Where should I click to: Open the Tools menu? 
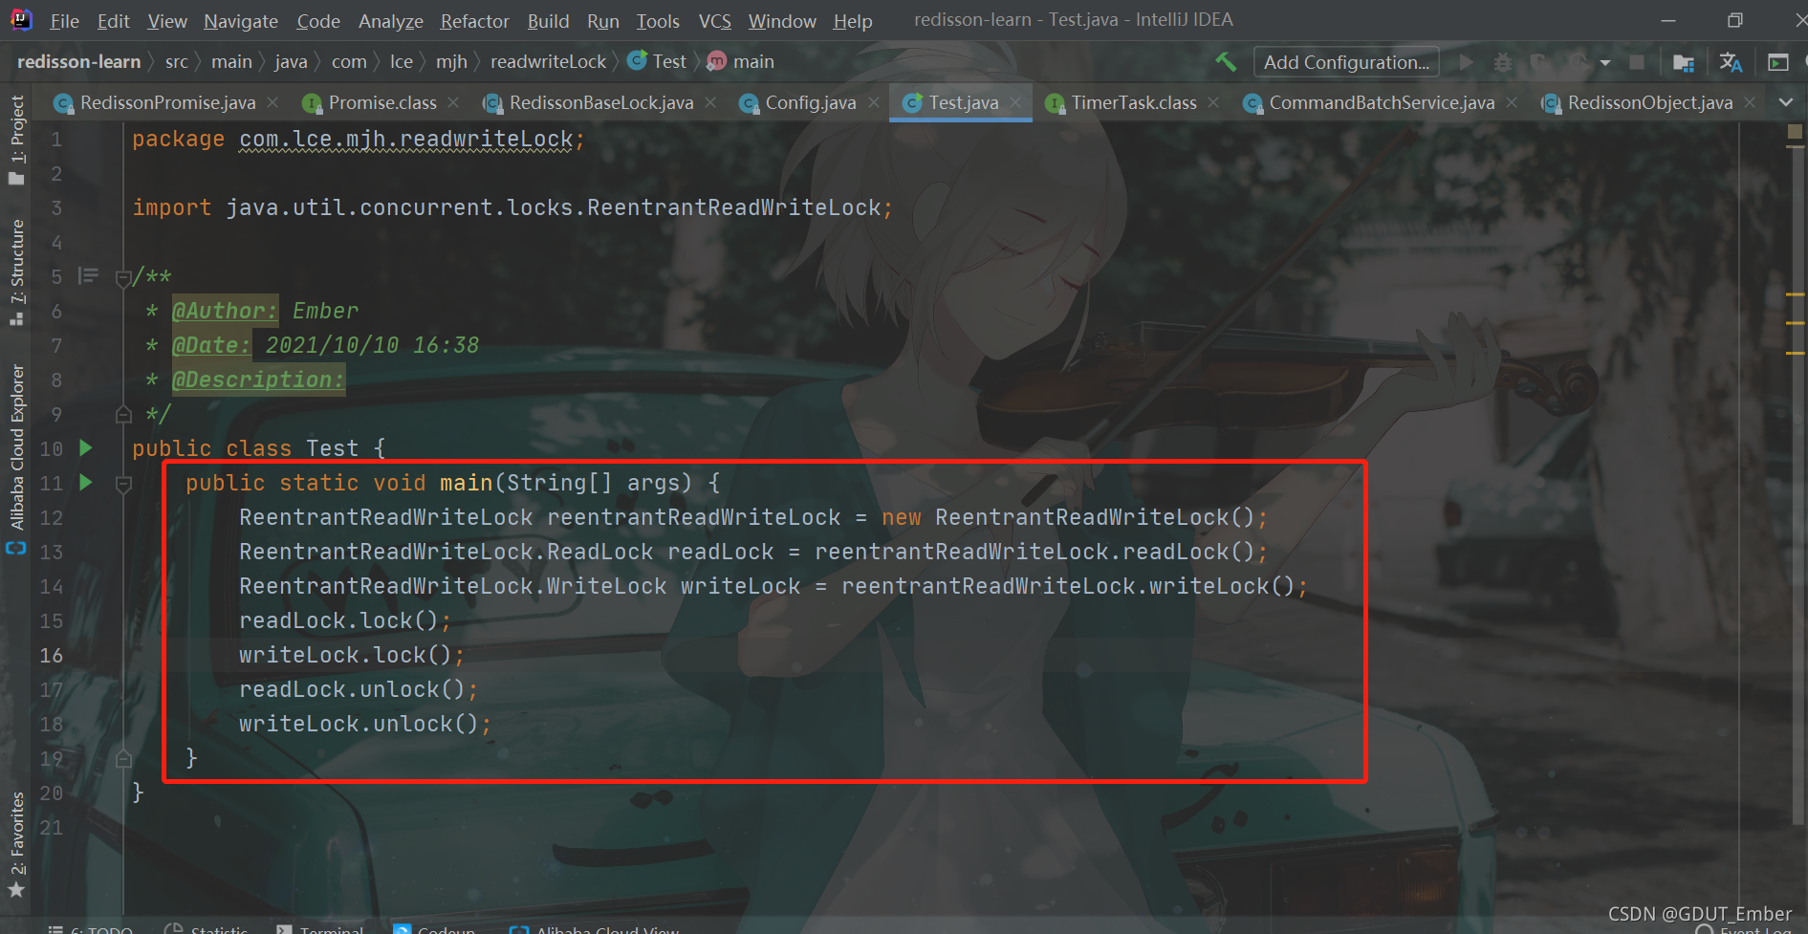click(658, 21)
